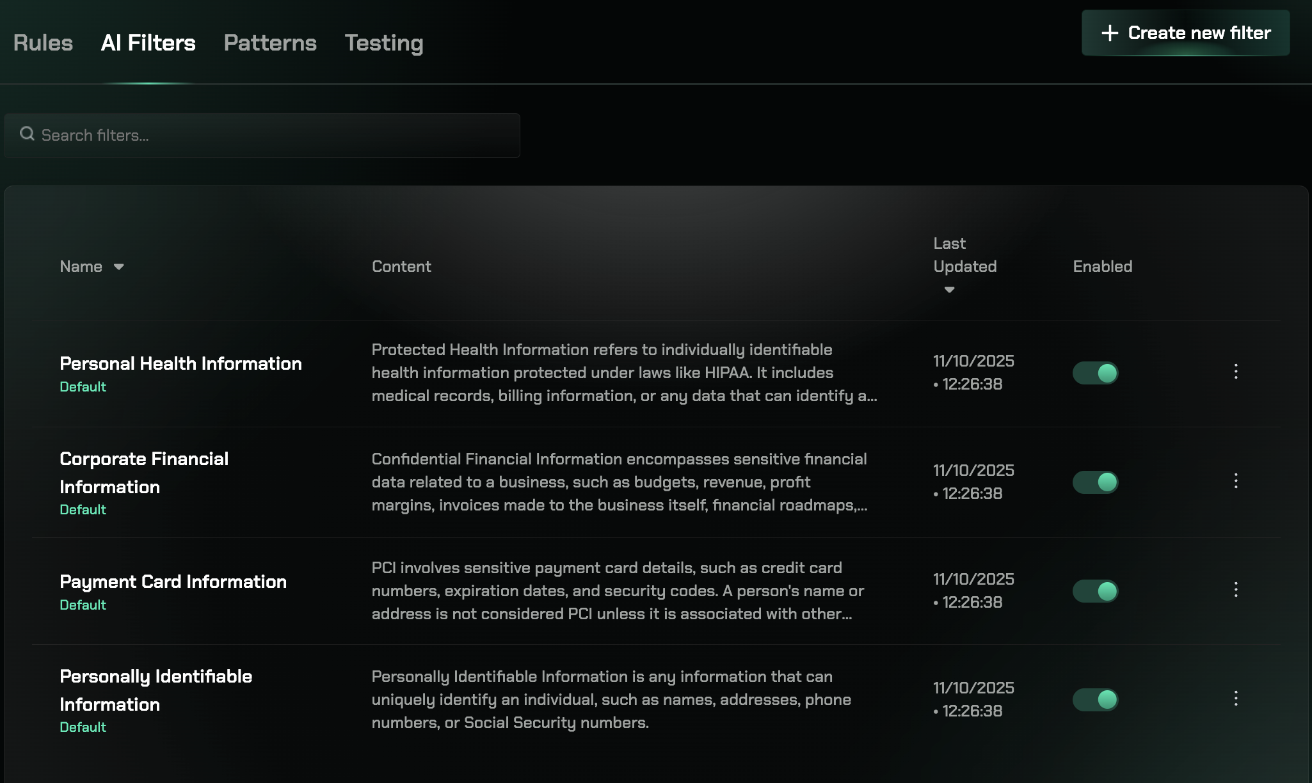Click Create new filter button
This screenshot has width=1312, height=783.
pyautogui.click(x=1185, y=33)
